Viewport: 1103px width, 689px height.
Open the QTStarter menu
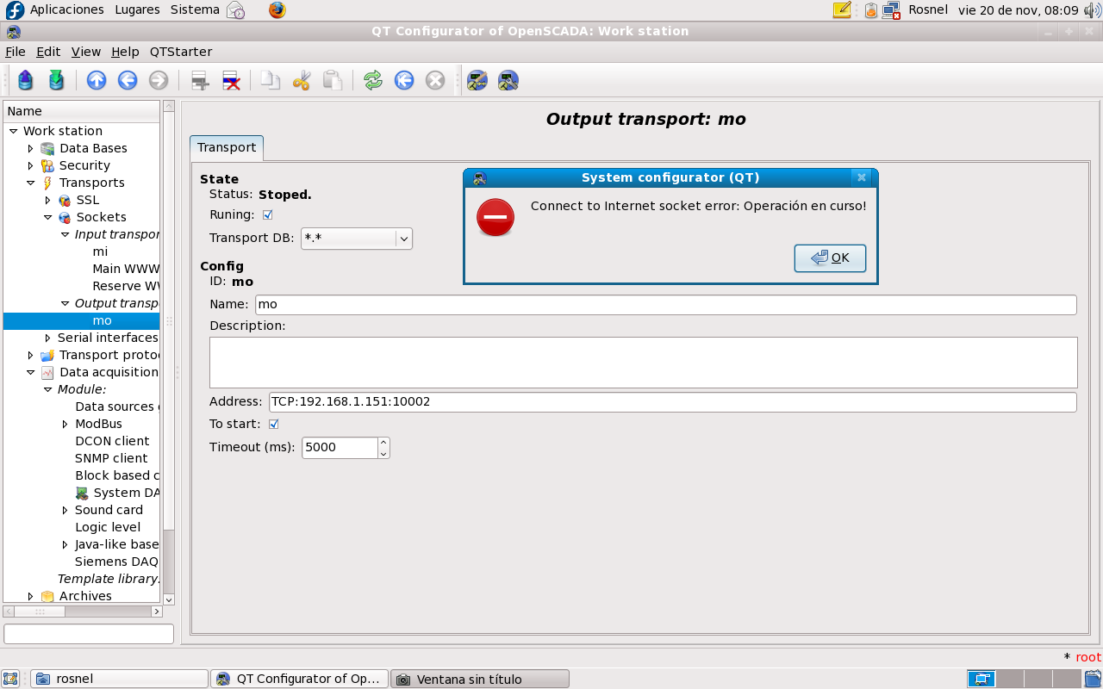pyautogui.click(x=180, y=52)
